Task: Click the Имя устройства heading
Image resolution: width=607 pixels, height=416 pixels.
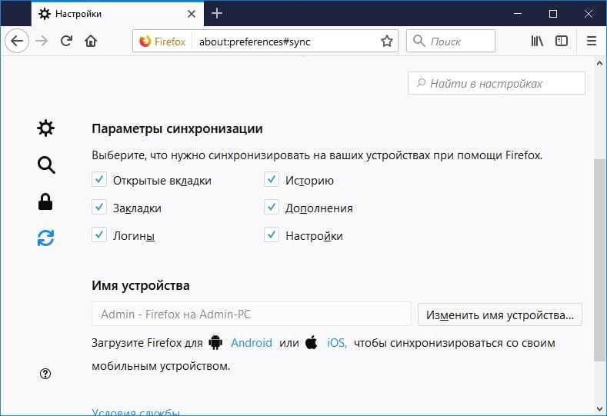Action: tap(141, 285)
